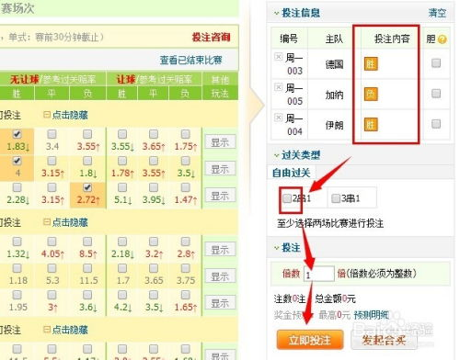Check the 2.28 odds checkbox

[17, 187]
